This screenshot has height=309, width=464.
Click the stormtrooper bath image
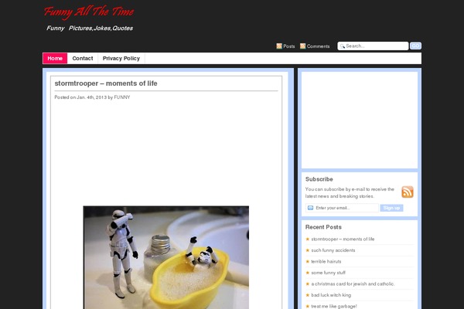click(x=166, y=257)
